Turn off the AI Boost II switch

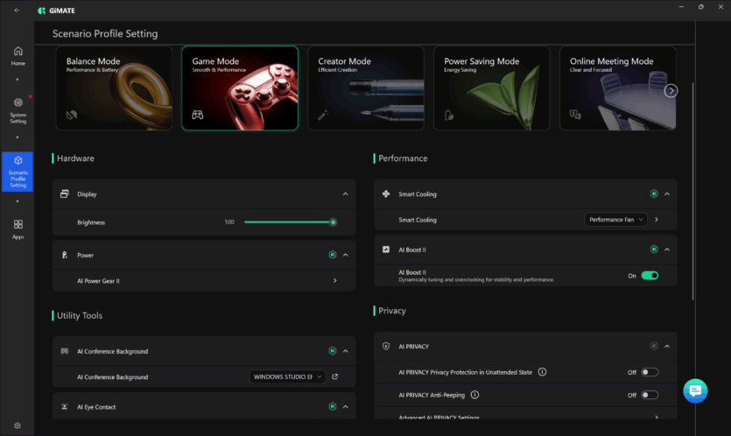tap(649, 275)
